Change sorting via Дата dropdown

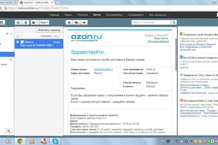coord(57,37)
